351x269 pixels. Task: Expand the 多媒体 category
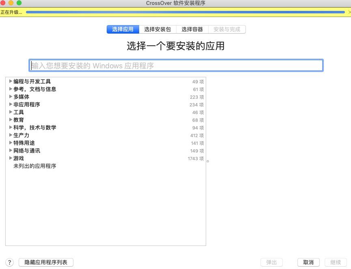point(11,97)
